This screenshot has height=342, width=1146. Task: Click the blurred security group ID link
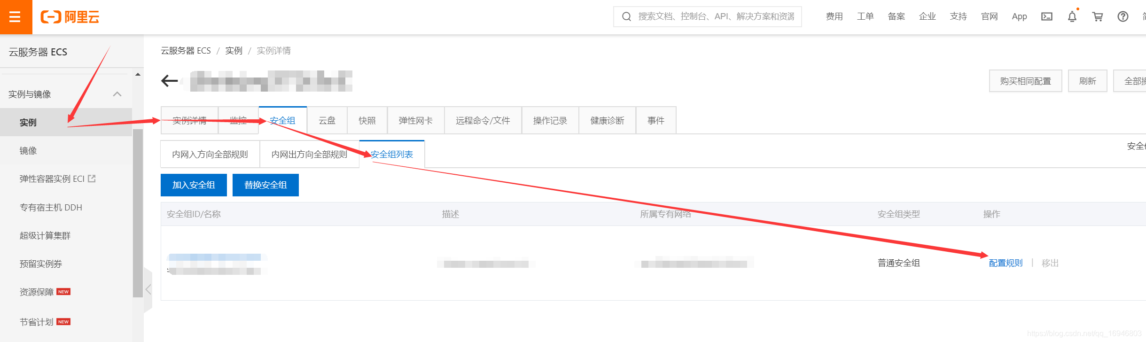[214, 257]
